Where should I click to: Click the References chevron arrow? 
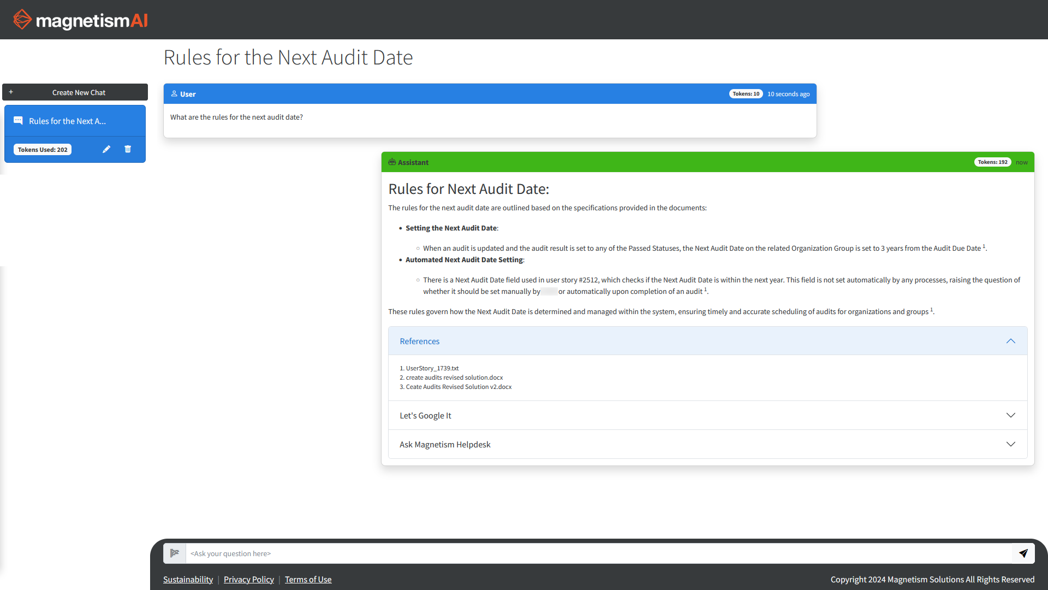[x=1011, y=341]
